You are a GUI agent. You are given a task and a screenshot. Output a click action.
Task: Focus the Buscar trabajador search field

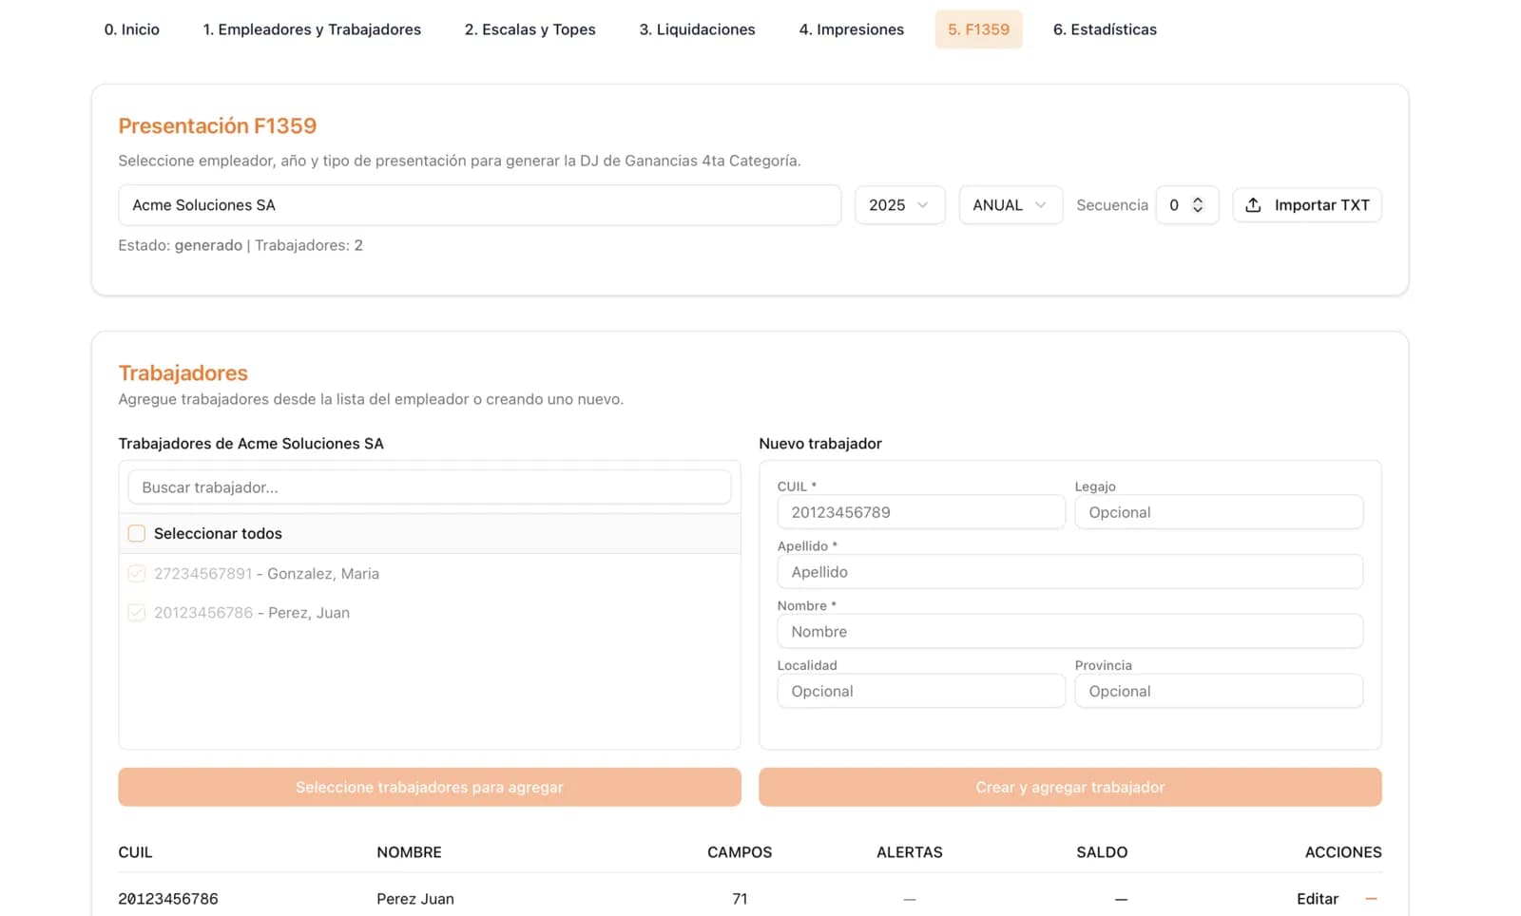click(430, 487)
